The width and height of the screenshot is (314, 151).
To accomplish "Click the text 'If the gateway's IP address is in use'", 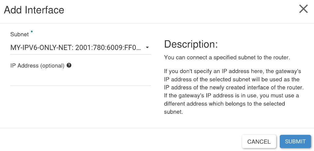I will tap(211, 96).
